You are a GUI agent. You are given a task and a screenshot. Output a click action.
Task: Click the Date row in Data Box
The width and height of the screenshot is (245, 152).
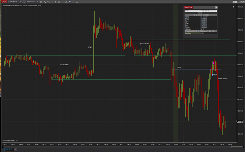[201, 11]
